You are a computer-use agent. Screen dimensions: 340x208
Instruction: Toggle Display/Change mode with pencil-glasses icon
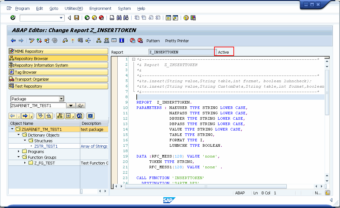pos(32,41)
